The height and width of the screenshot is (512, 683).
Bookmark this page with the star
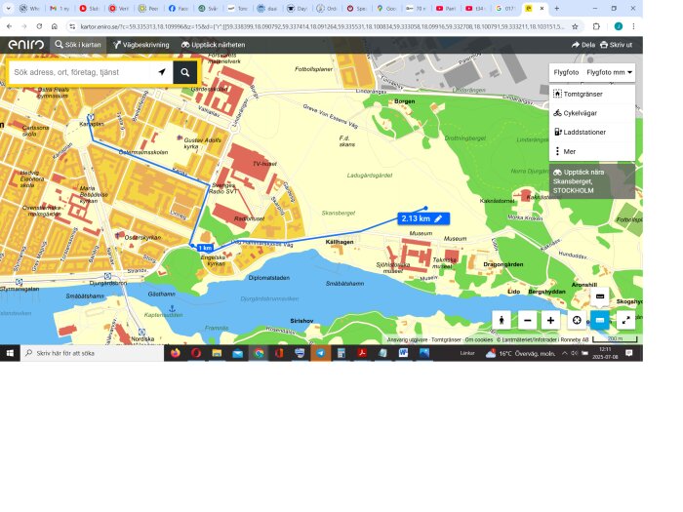click(x=575, y=26)
